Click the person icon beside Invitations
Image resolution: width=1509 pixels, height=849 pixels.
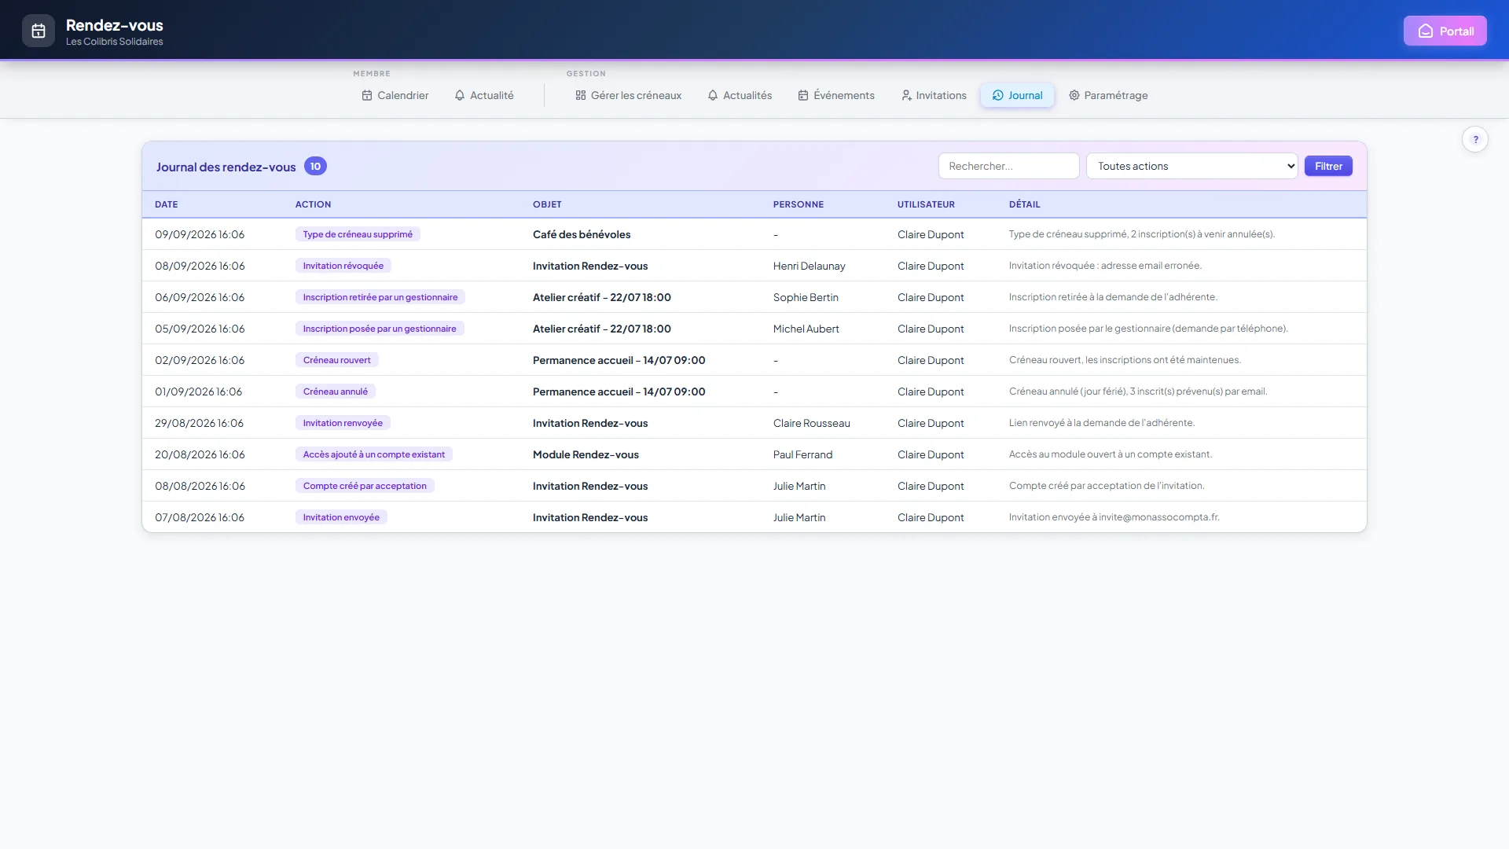[x=906, y=95]
